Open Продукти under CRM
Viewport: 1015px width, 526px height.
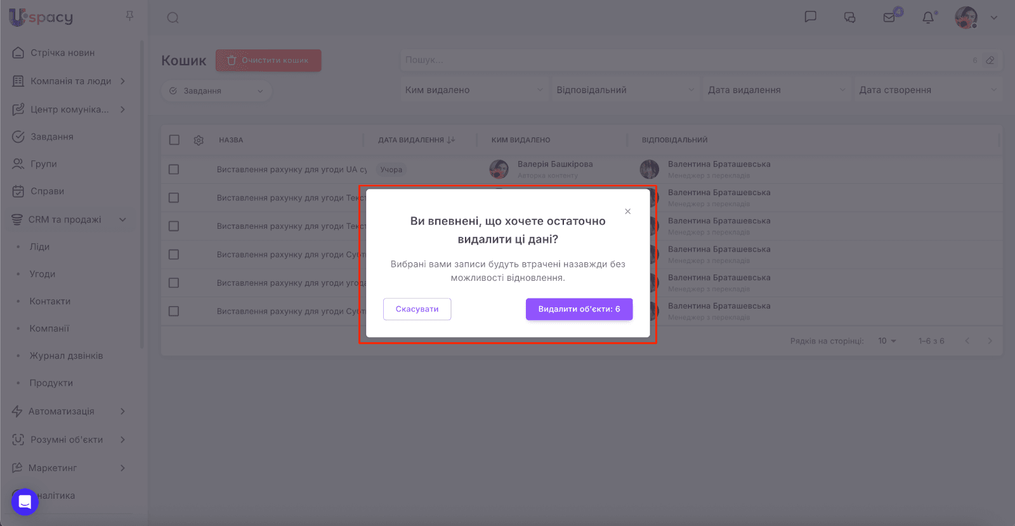[51, 383]
